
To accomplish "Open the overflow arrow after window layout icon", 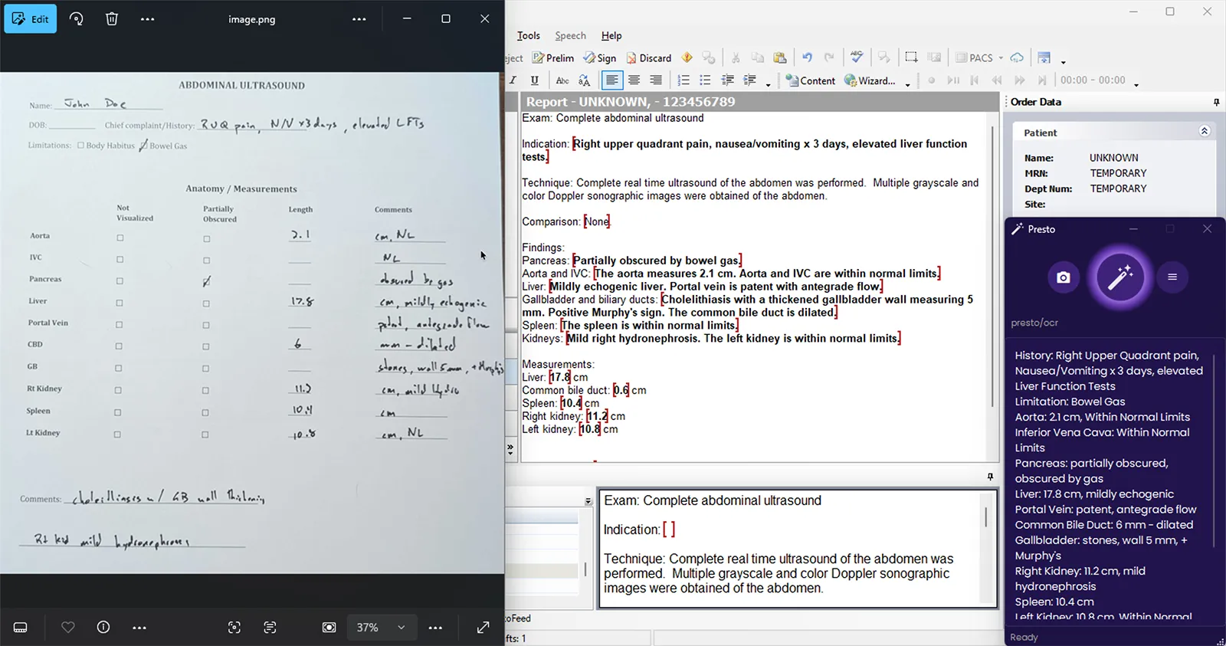I will pos(1063,61).
